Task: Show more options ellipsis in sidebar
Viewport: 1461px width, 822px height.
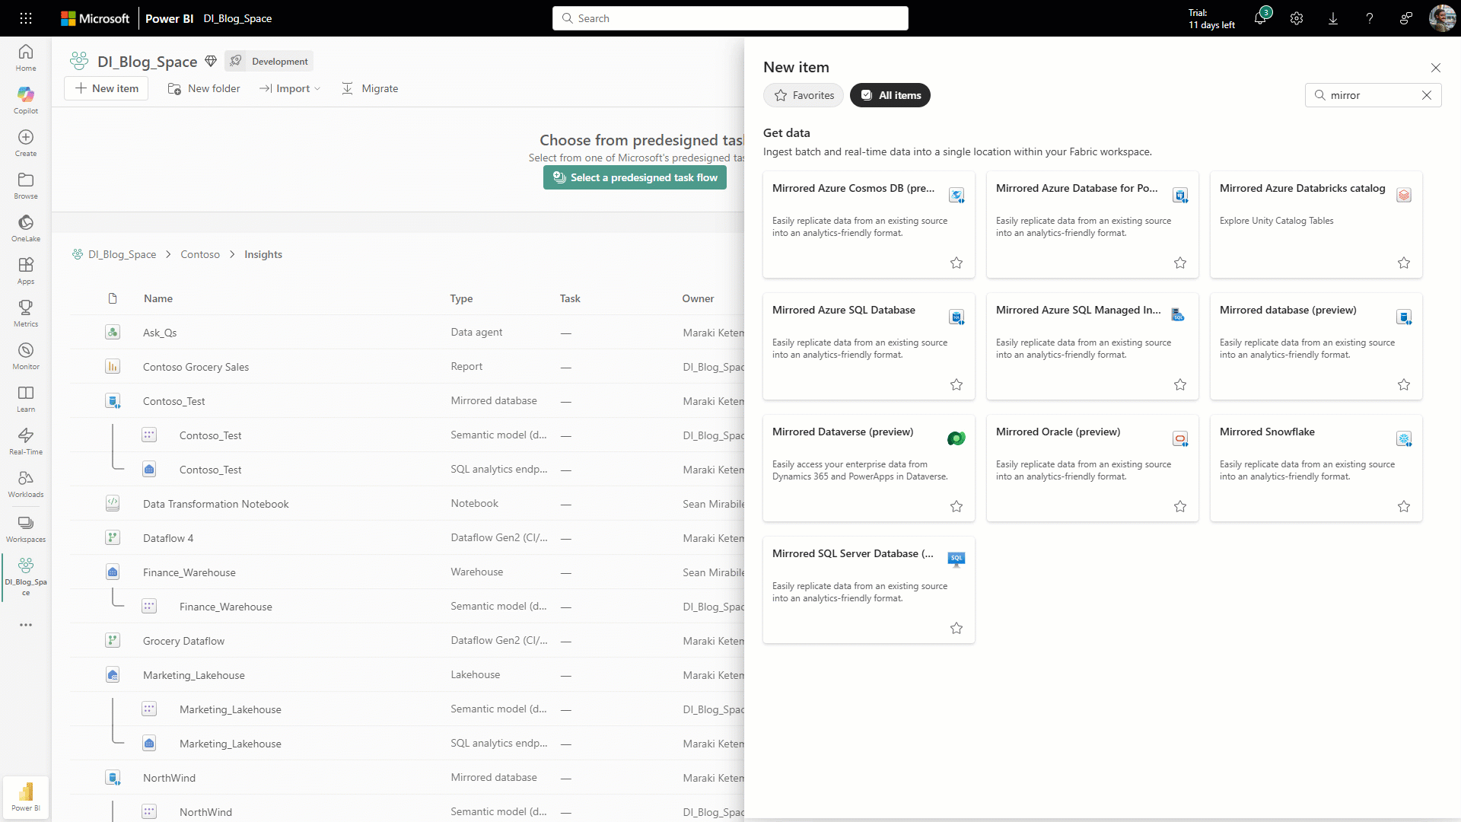Action: (x=26, y=625)
